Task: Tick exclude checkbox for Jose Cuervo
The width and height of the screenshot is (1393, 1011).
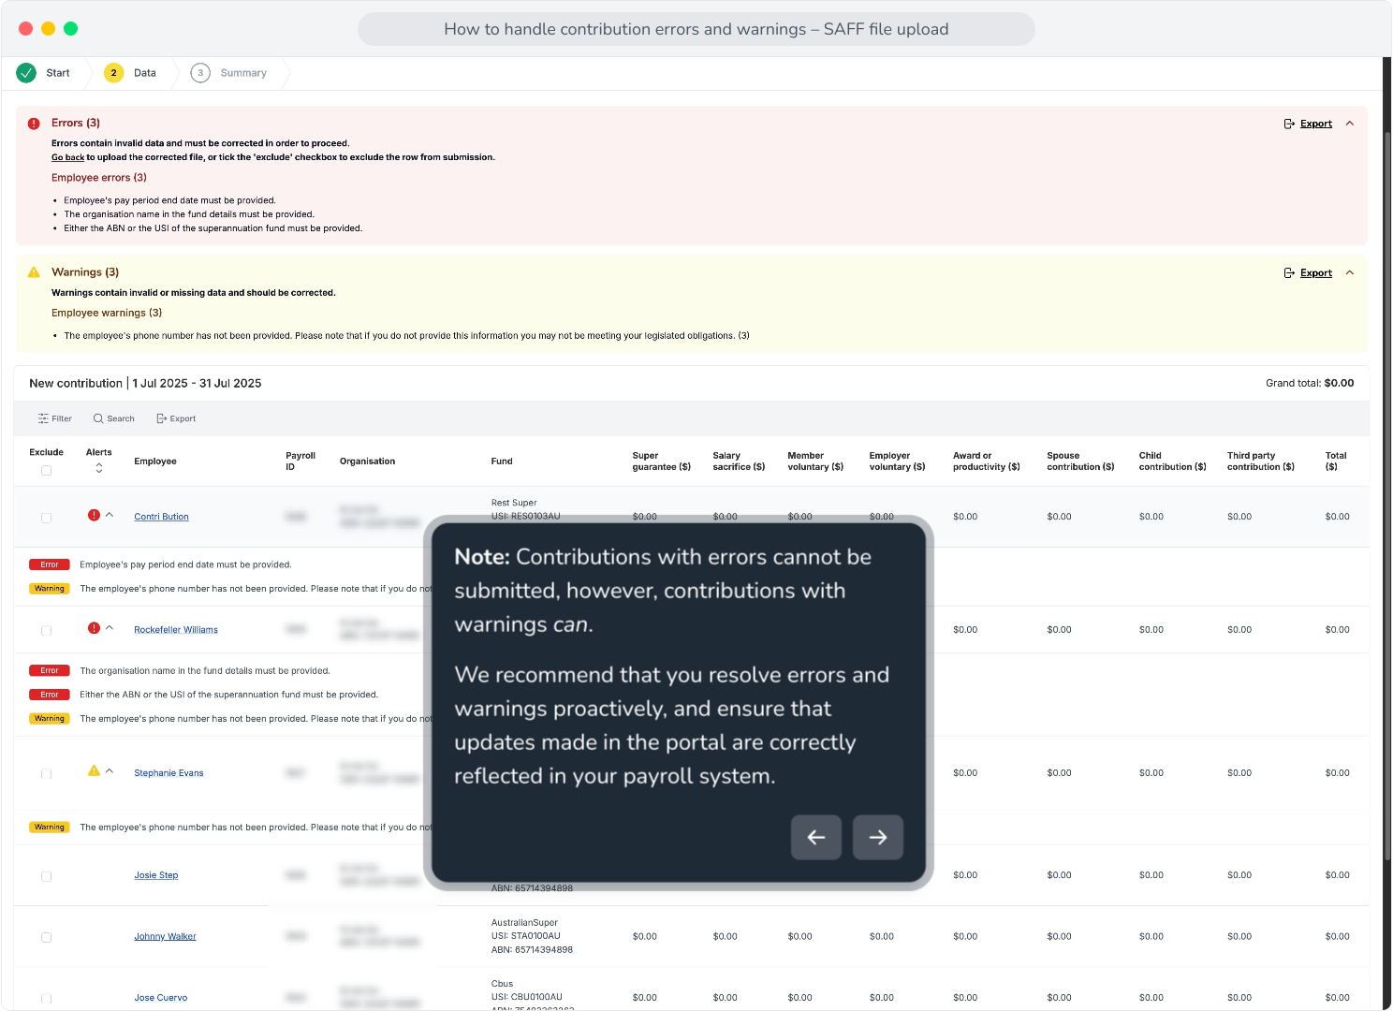Action: pyautogui.click(x=46, y=999)
